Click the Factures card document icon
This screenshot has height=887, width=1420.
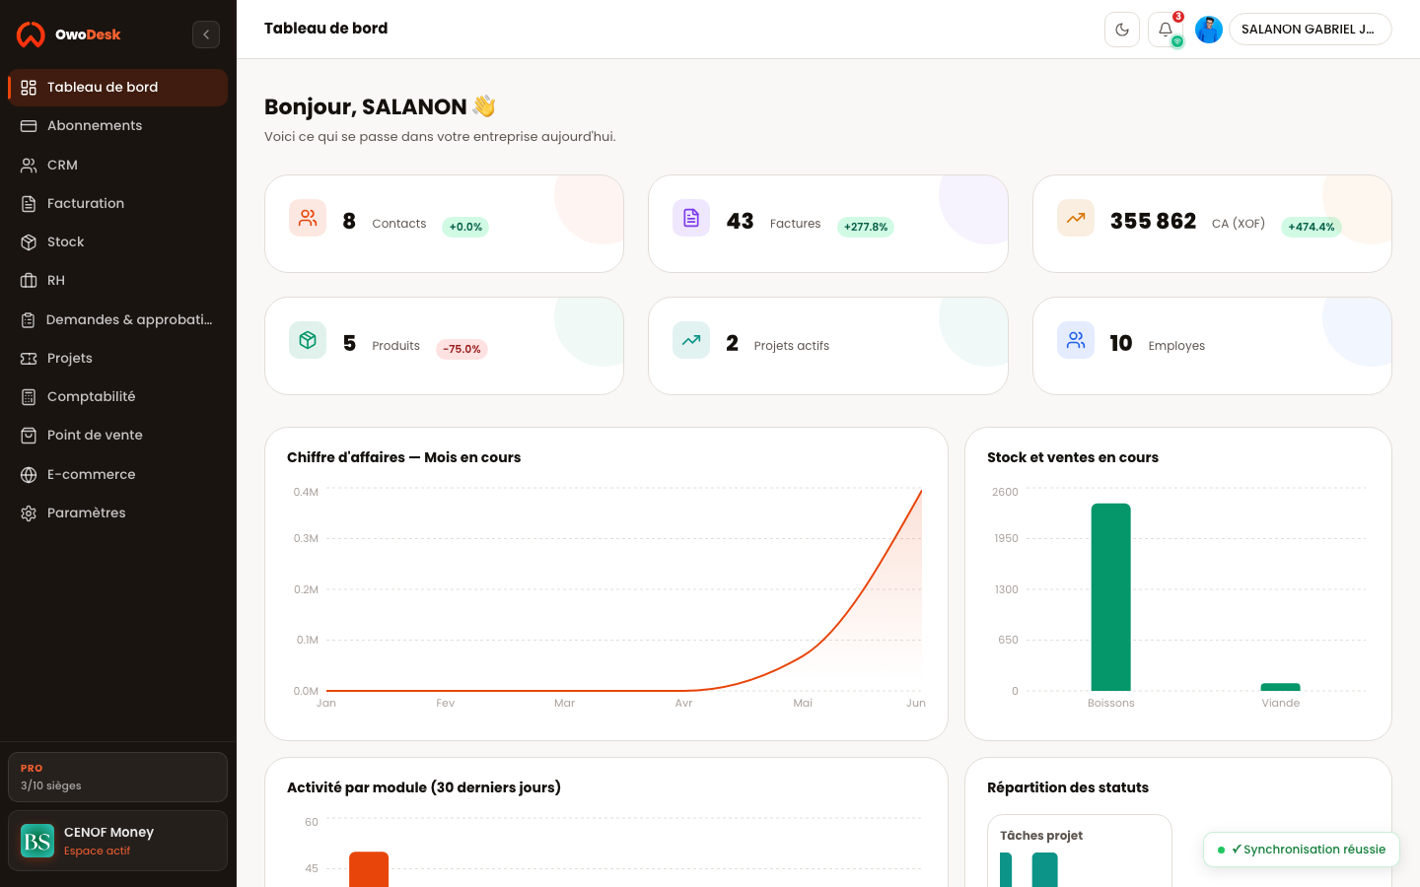pyautogui.click(x=691, y=218)
